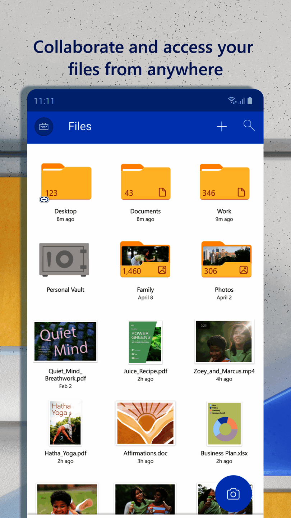Viewport: 291px width, 518px height.
Task: Open Business Plan.xlsx
Action: pos(224,423)
